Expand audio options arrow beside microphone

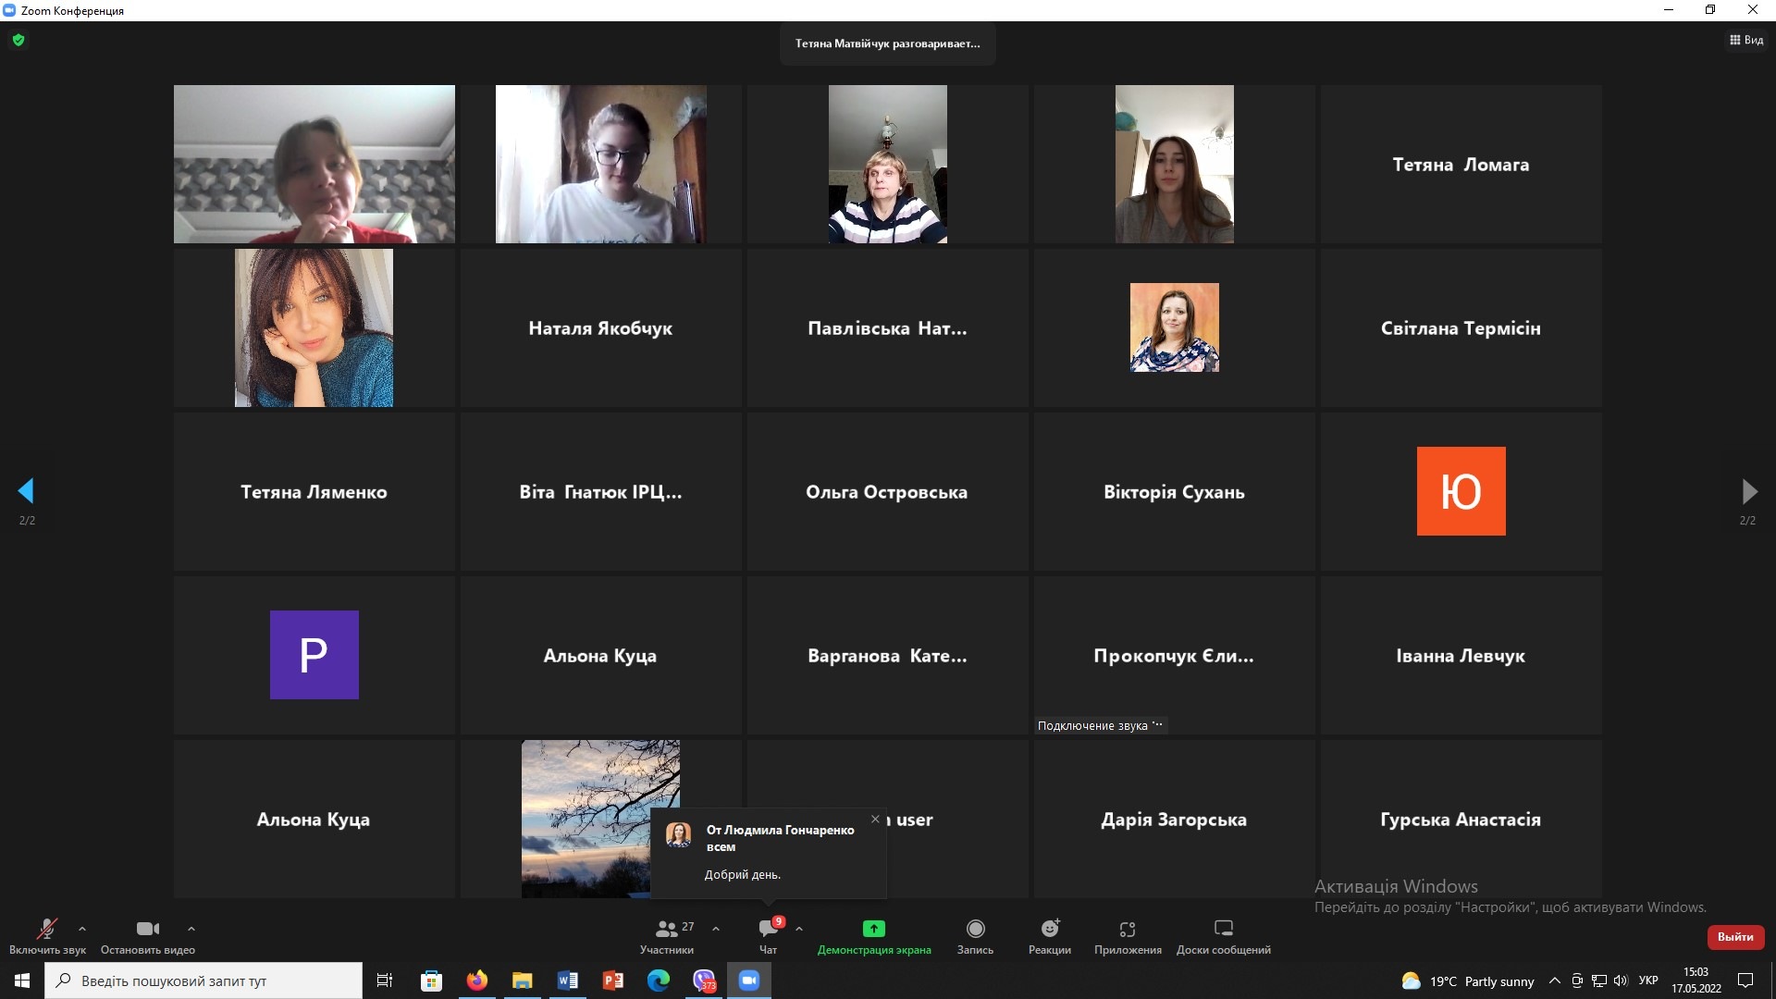click(x=82, y=929)
